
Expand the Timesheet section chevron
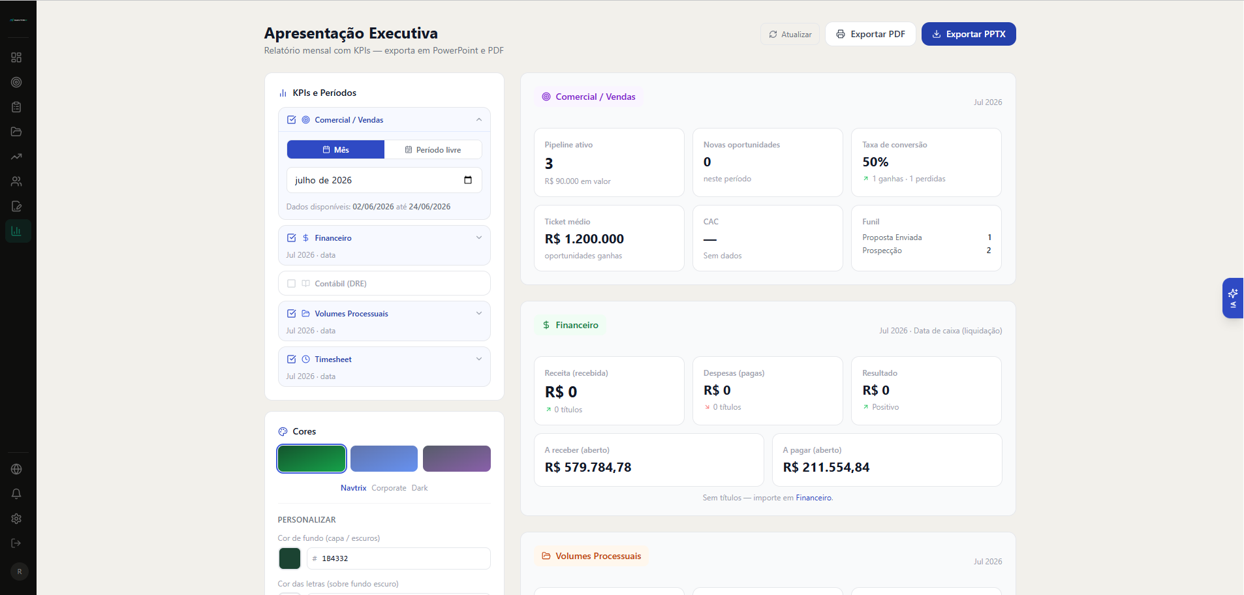pos(479,359)
